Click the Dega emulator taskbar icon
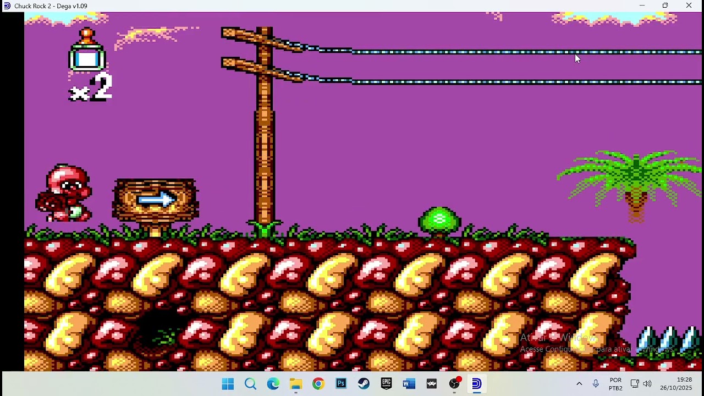This screenshot has height=396, width=704. click(477, 383)
